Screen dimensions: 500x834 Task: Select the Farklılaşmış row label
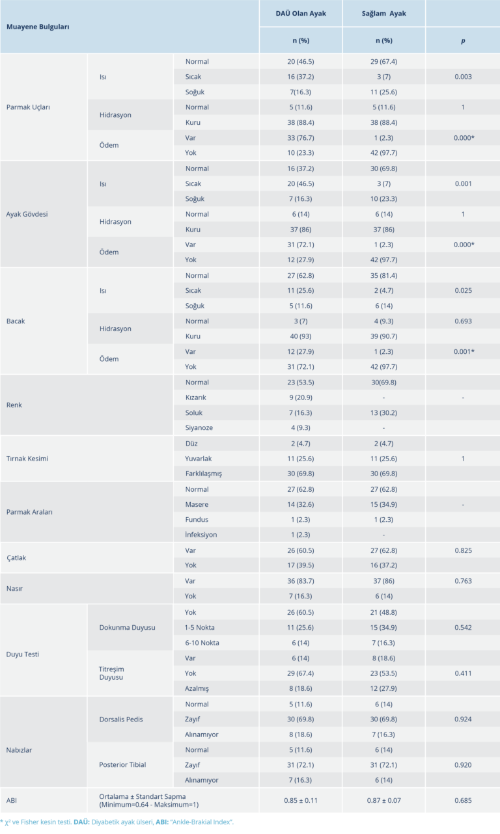coord(204,474)
